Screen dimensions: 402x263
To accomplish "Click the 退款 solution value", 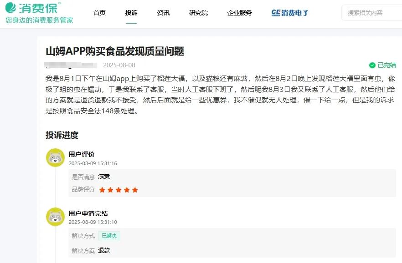I will [104, 250].
